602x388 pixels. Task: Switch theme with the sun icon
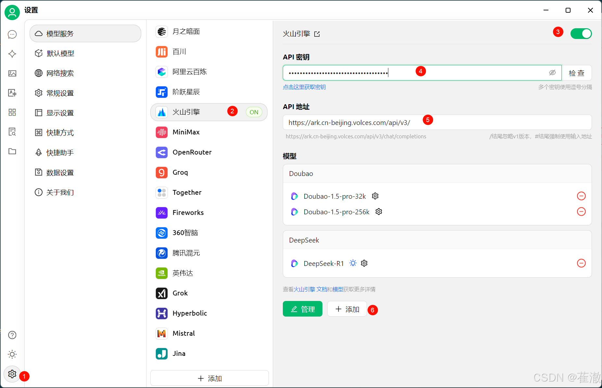click(12, 354)
